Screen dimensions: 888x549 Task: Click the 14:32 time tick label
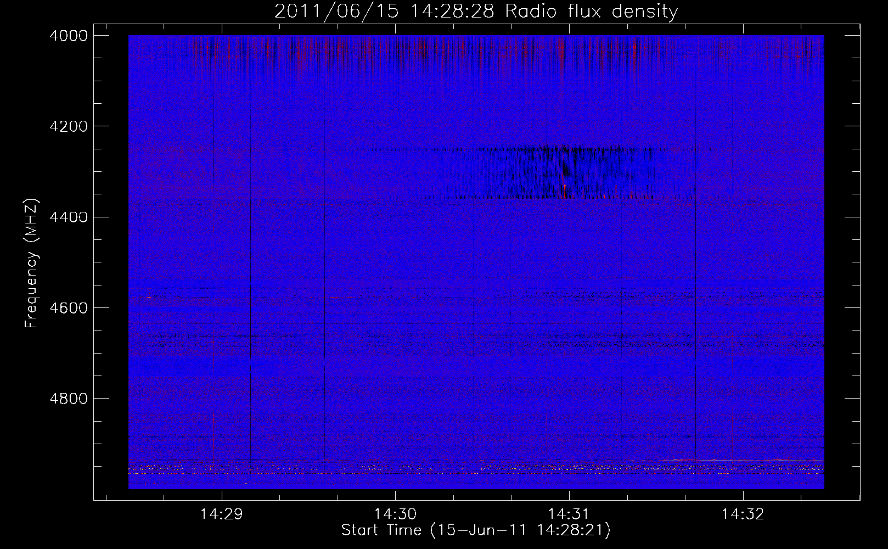tap(743, 514)
